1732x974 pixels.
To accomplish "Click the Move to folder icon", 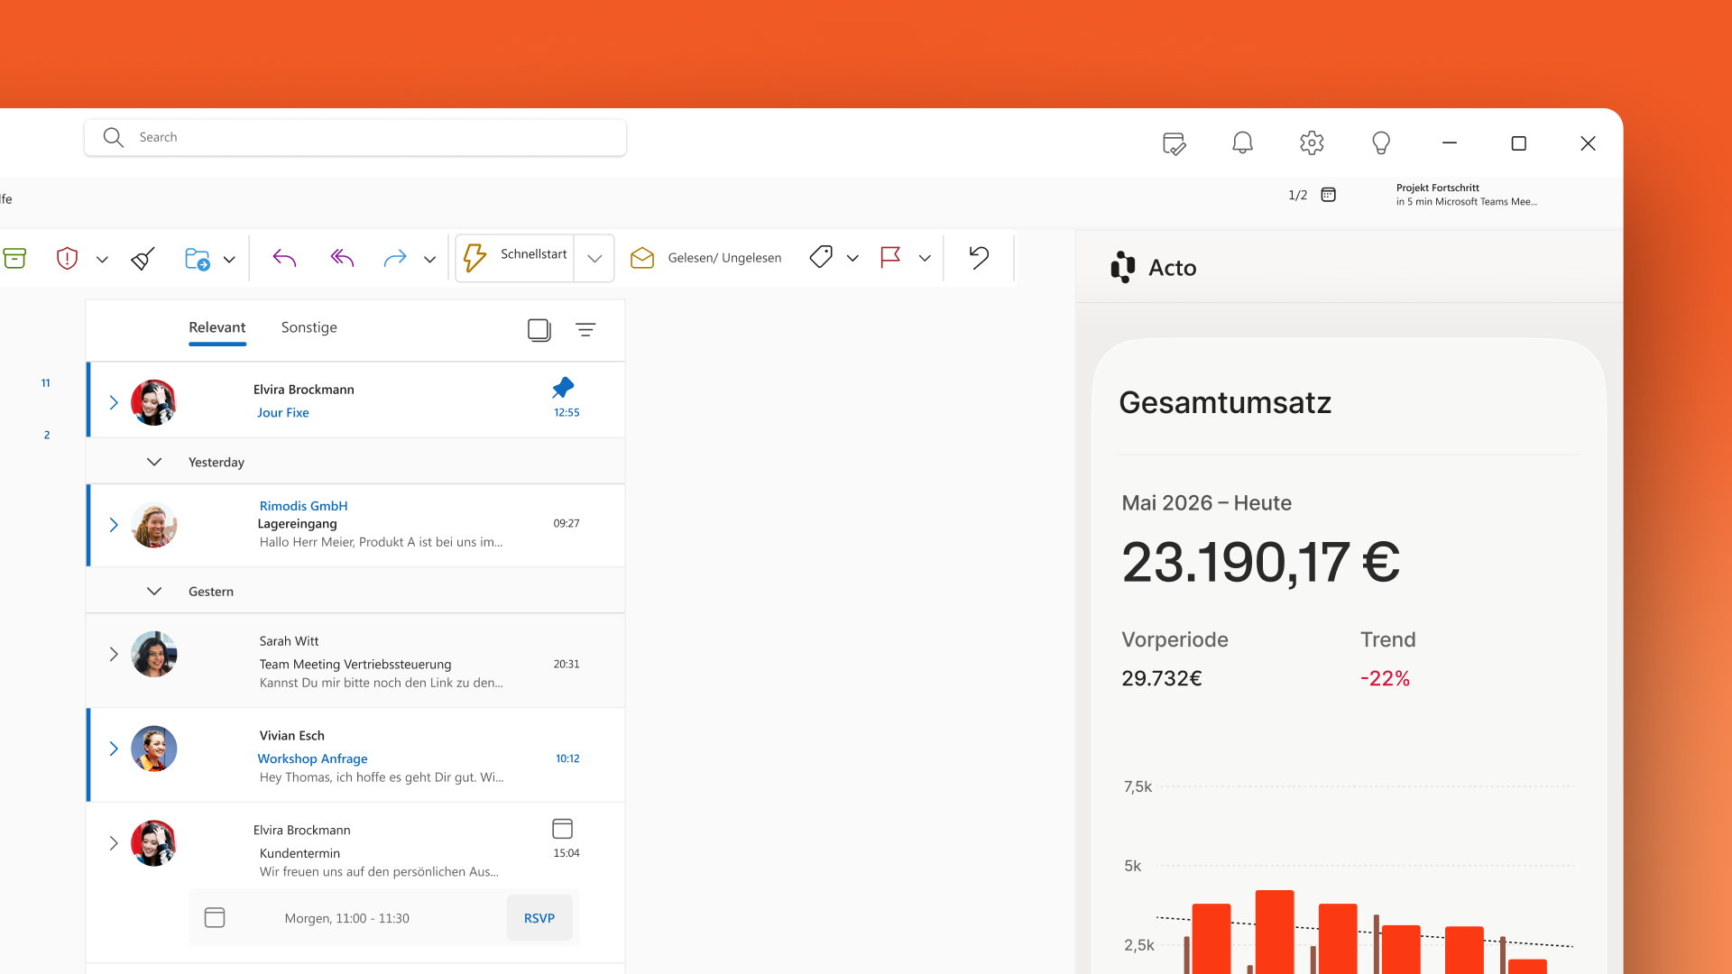I will (197, 259).
